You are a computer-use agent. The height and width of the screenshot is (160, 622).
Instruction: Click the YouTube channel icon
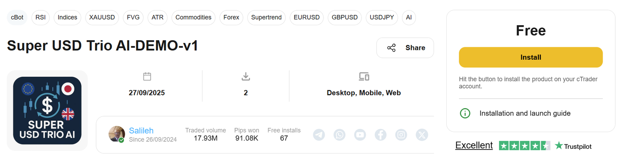360,135
